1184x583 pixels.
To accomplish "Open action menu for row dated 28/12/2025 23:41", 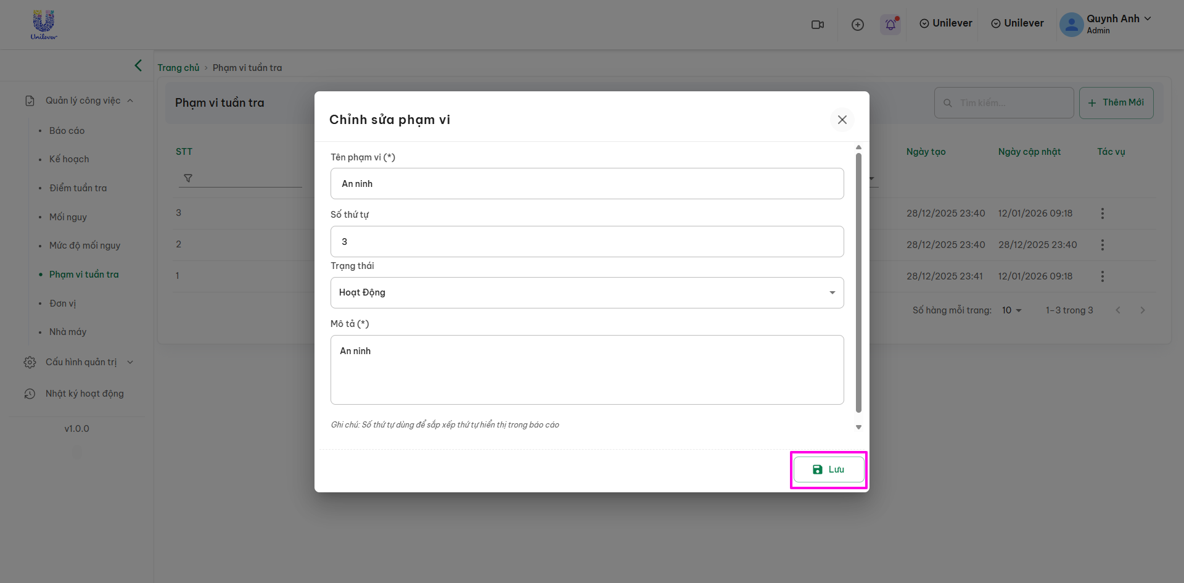I will click(x=1103, y=276).
